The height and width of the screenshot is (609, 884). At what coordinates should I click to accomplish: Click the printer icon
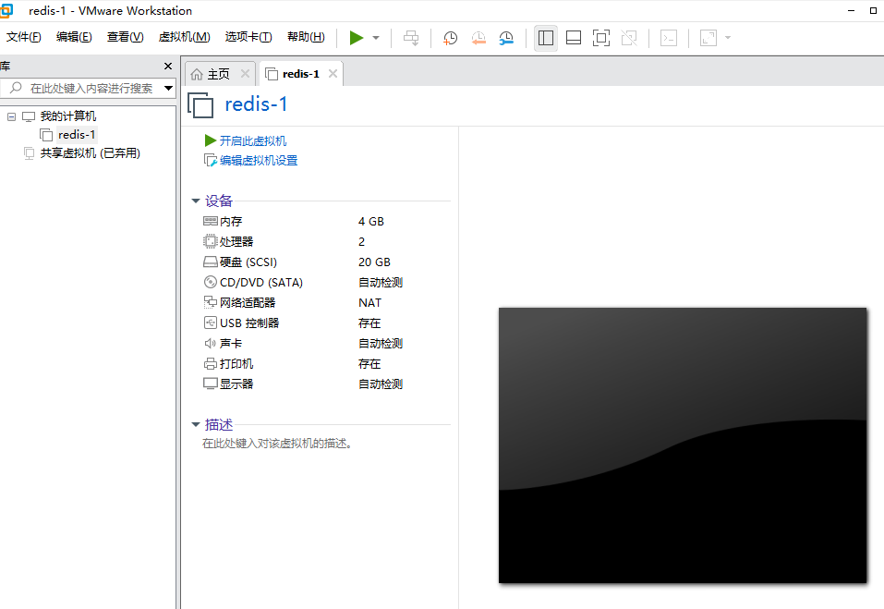[x=211, y=363]
